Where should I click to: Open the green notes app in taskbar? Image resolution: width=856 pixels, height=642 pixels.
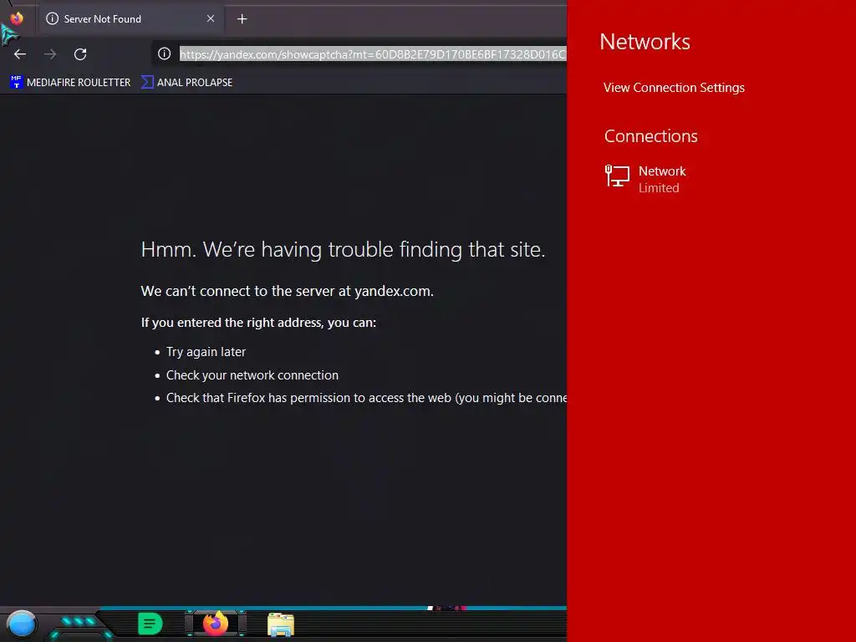[x=150, y=624]
